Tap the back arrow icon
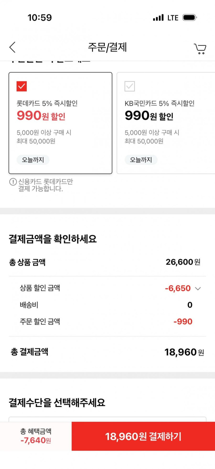This screenshot has width=215, height=469. coord(12,47)
